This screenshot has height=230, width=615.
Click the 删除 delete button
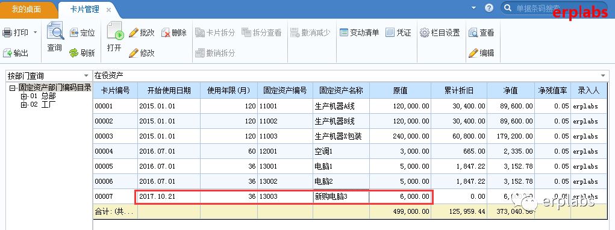coord(173,33)
